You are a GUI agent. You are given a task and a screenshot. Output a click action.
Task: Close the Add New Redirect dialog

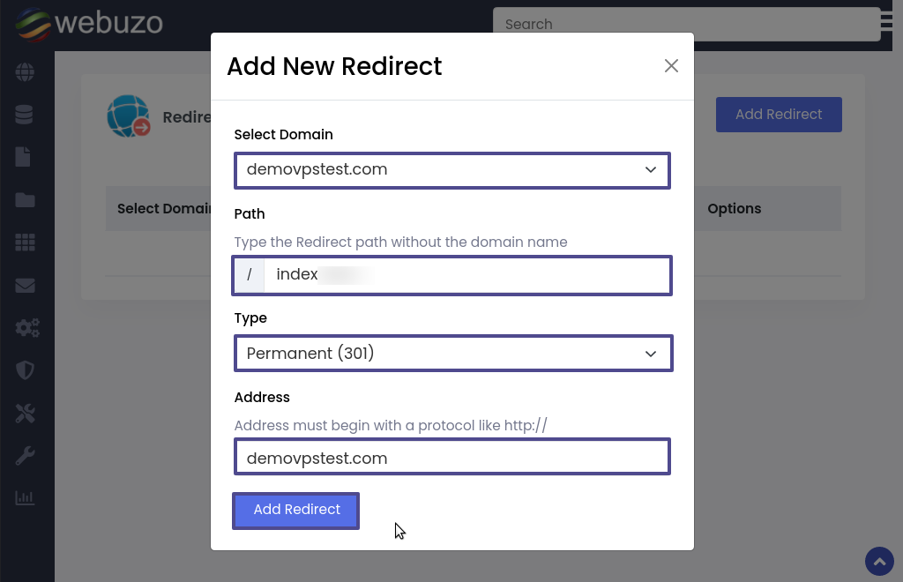tap(671, 66)
